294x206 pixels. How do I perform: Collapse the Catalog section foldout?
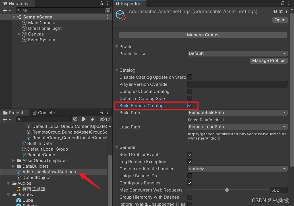(x=117, y=70)
